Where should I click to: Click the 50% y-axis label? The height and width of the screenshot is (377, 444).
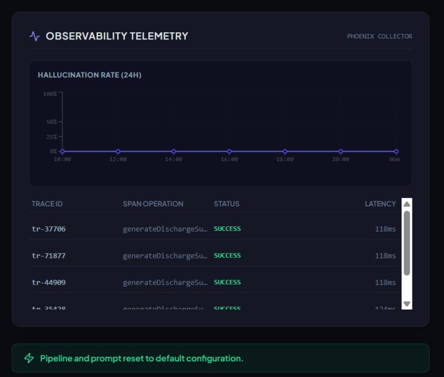click(51, 122)
